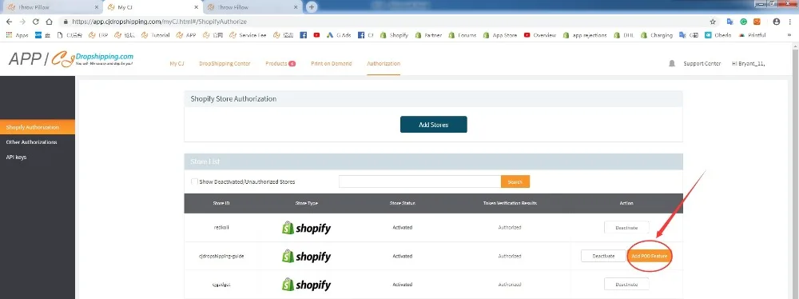The width and height of the screenshot is (799, 299).
Task: Deactivate the cjdropshipping-guide store
Action: (x=603, y=256)
